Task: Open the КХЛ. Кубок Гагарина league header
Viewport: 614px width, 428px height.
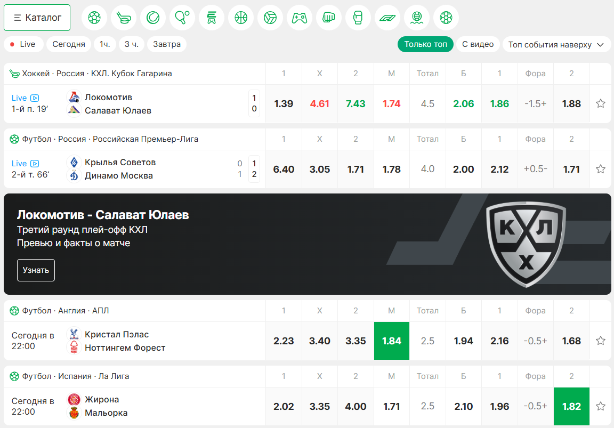Action: (x=96, y=74)
